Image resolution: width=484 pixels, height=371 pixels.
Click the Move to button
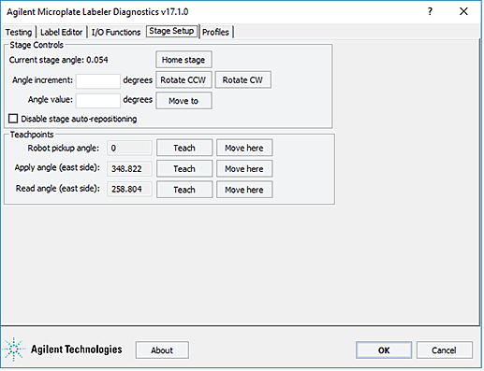coord(183,101)
